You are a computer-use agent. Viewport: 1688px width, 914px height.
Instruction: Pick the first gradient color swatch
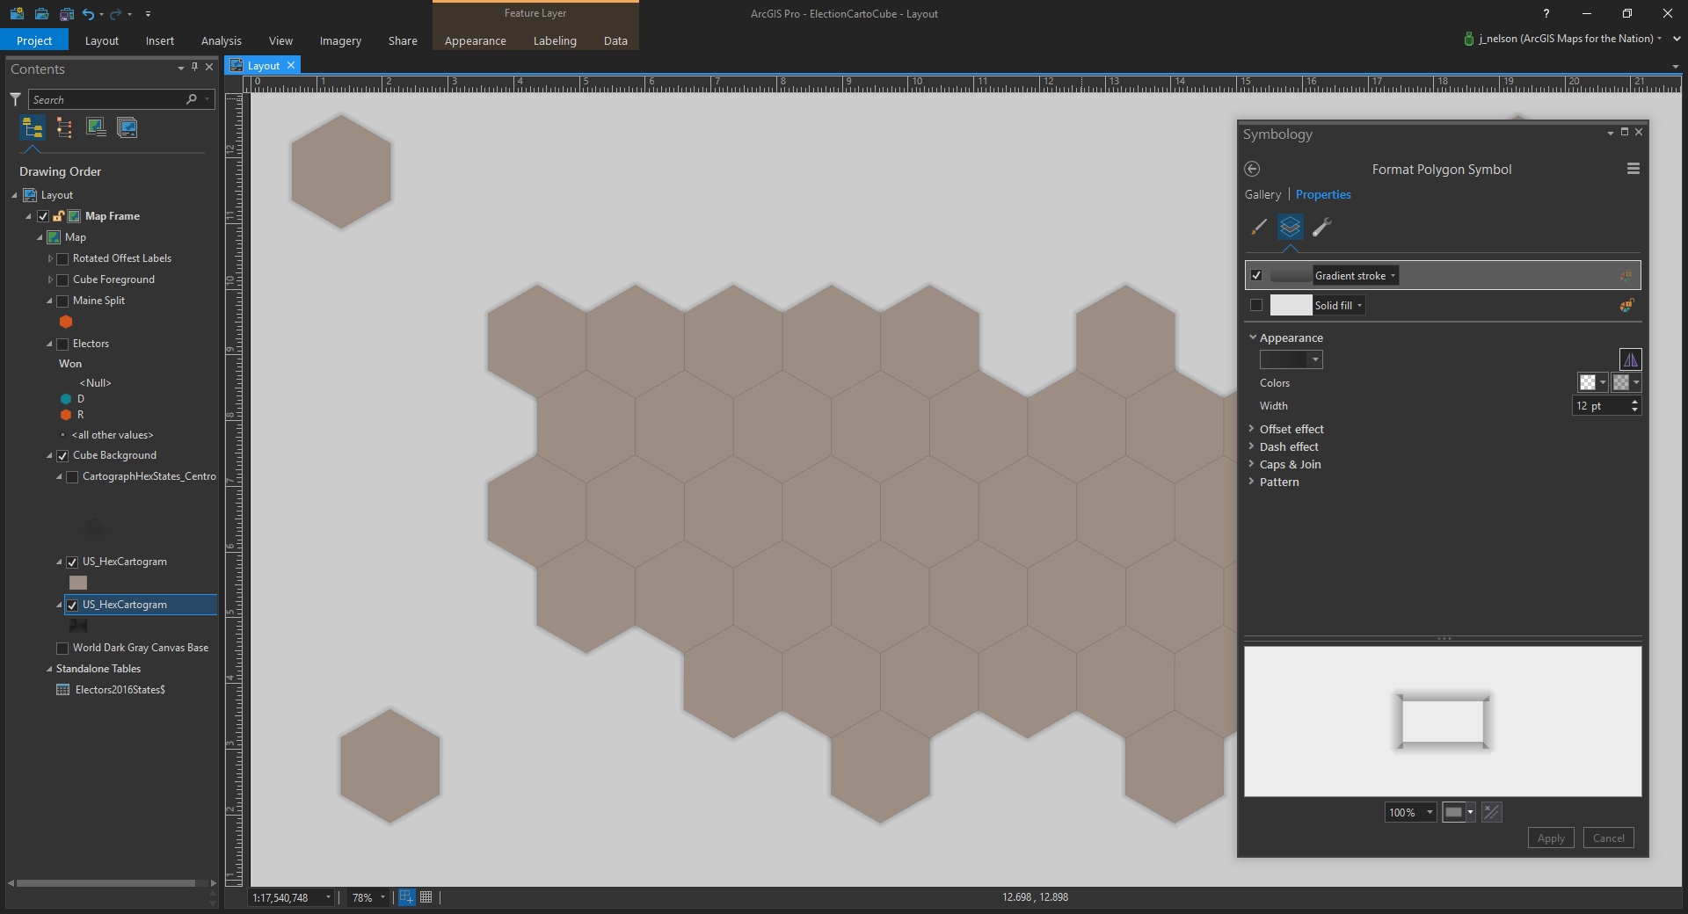pos(1592,382)
